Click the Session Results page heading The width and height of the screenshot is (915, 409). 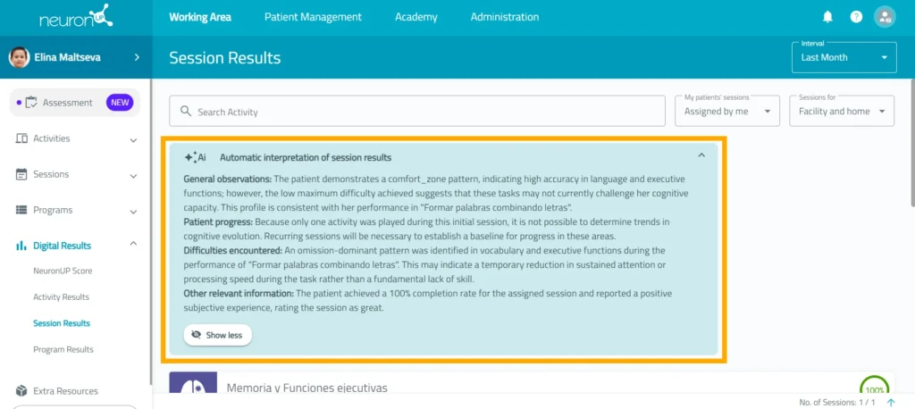pyautogui.click(x=224, y=58)
